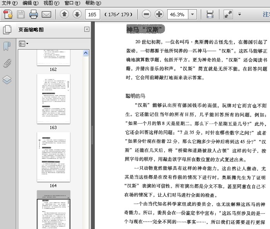This screenshot has height=229, width=270.
Task: Go to previous page with up arrow
Action: click(64, 14)
